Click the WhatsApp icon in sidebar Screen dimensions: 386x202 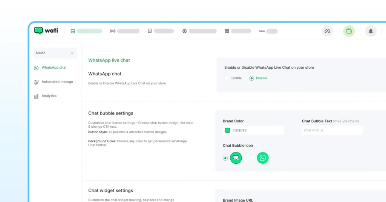pos(36,68)
